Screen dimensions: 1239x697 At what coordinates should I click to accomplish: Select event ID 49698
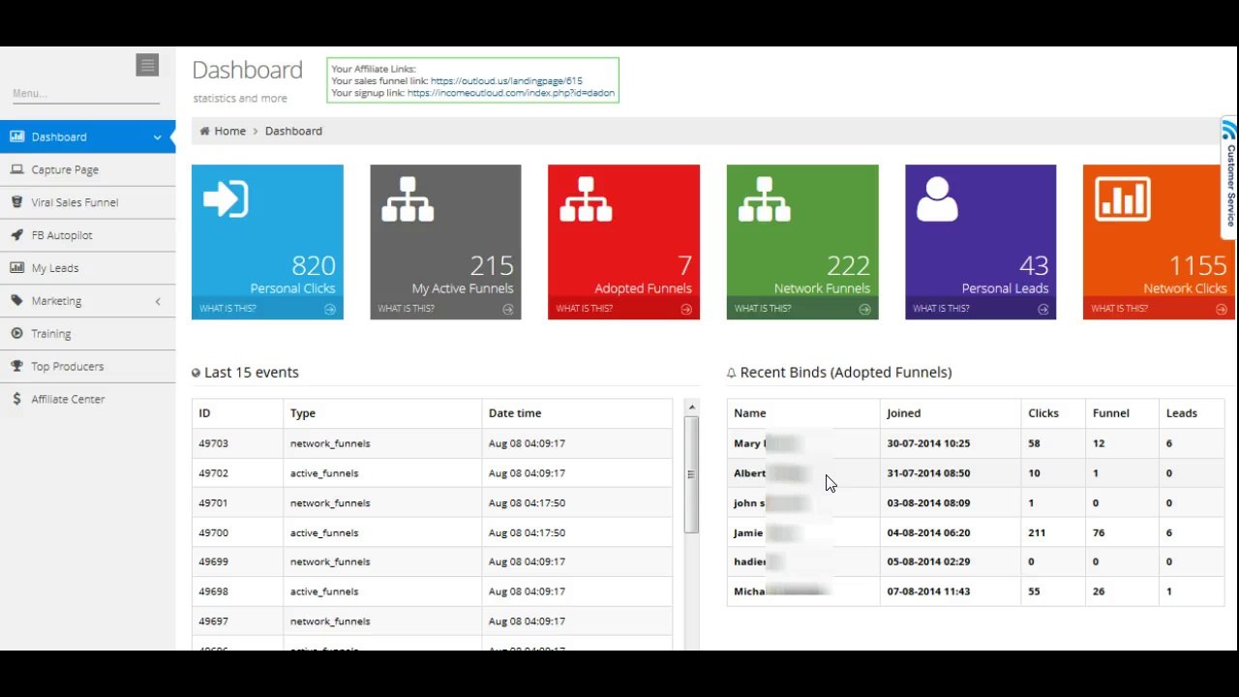[x=213, y=591]
